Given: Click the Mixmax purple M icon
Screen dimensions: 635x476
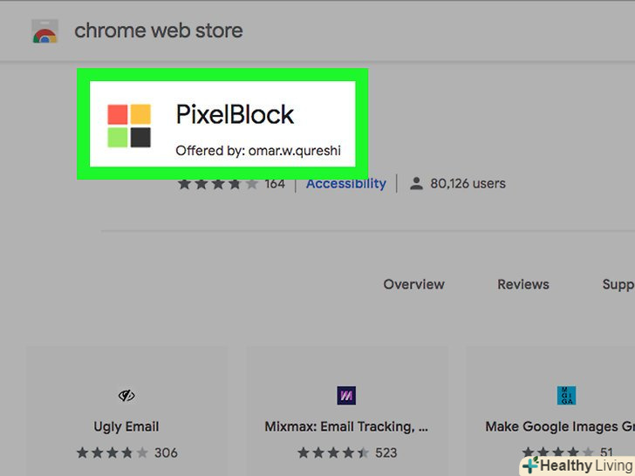Looking at the screenshot, I should click(x=346, y=396).
